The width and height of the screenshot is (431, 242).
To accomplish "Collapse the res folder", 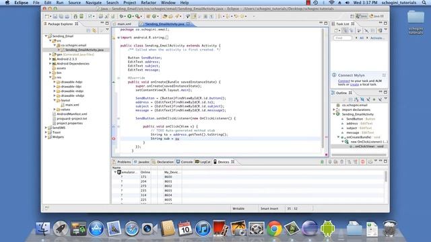I will coord(51,77).
